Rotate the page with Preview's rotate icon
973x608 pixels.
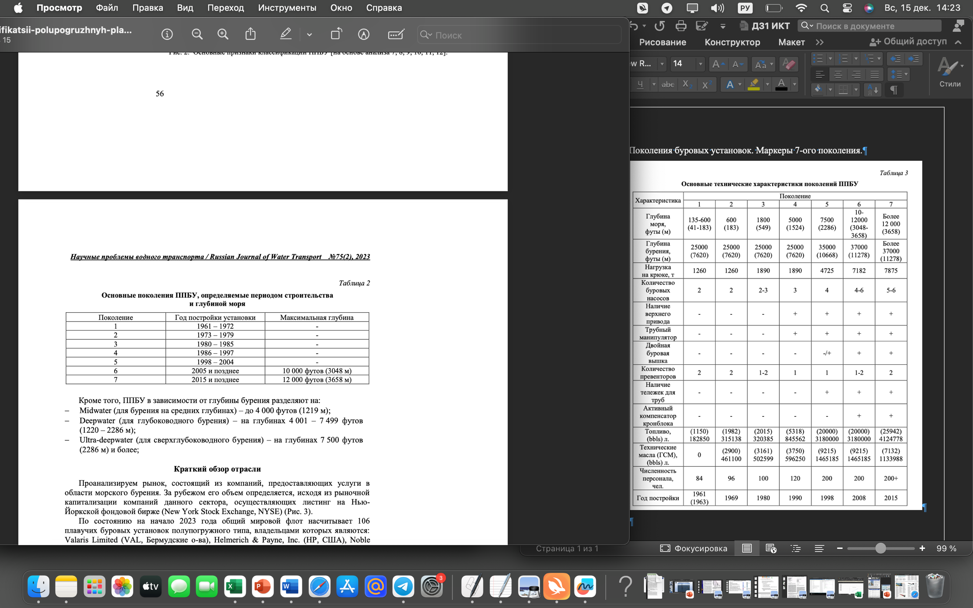(x=336, y=34)
